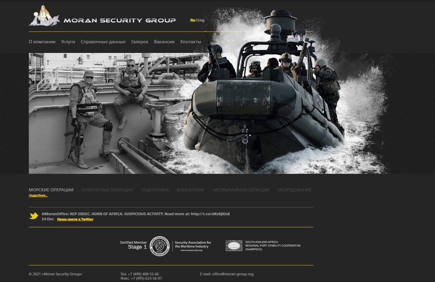435x282 pixels.
Task: Switch to the ПОДГОТОВКА tab
Action: point(155,190)
